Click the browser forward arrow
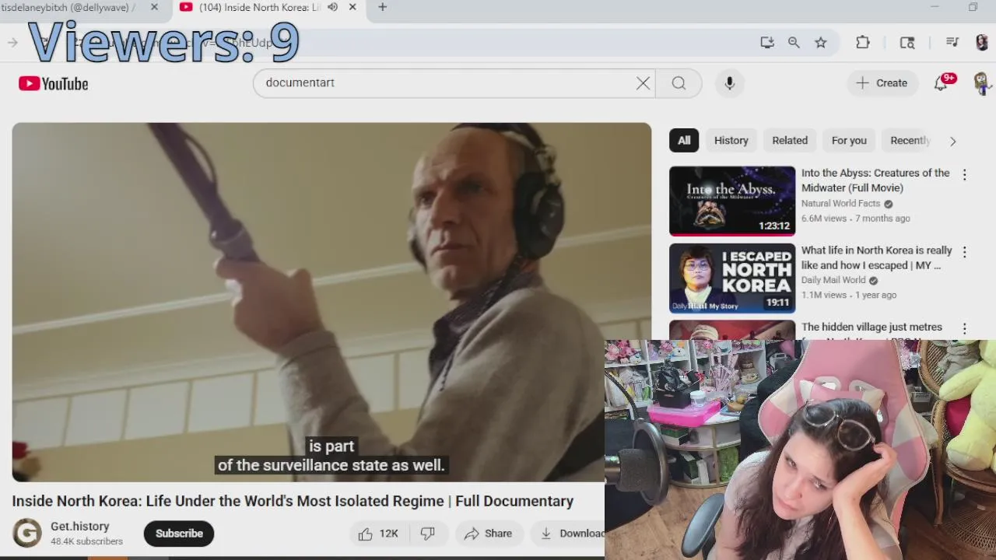Image resolution: width=996 pixels, height=560 pixels. (12, 43)
